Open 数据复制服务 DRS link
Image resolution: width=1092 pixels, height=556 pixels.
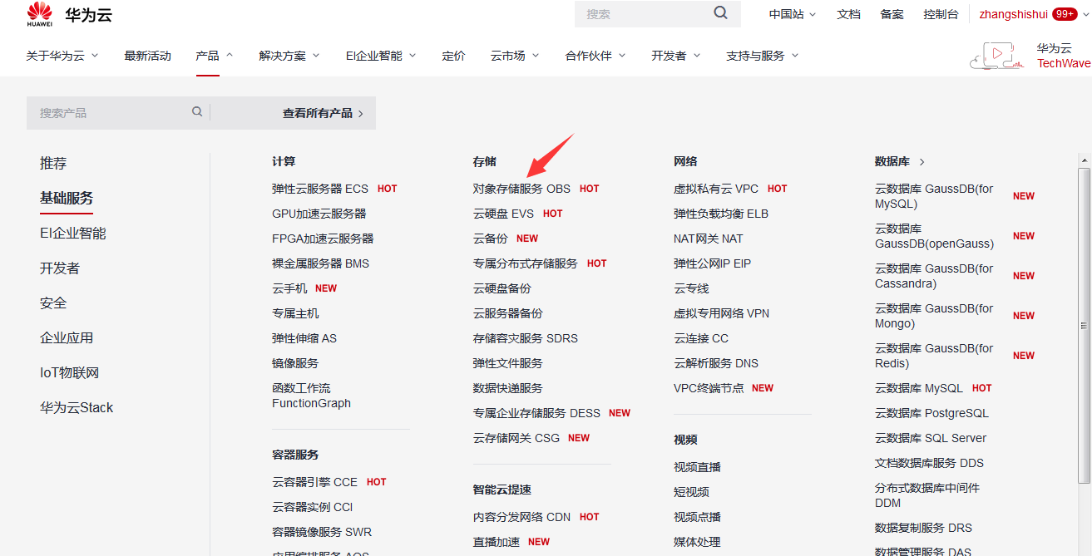click(x=923, y=528)
